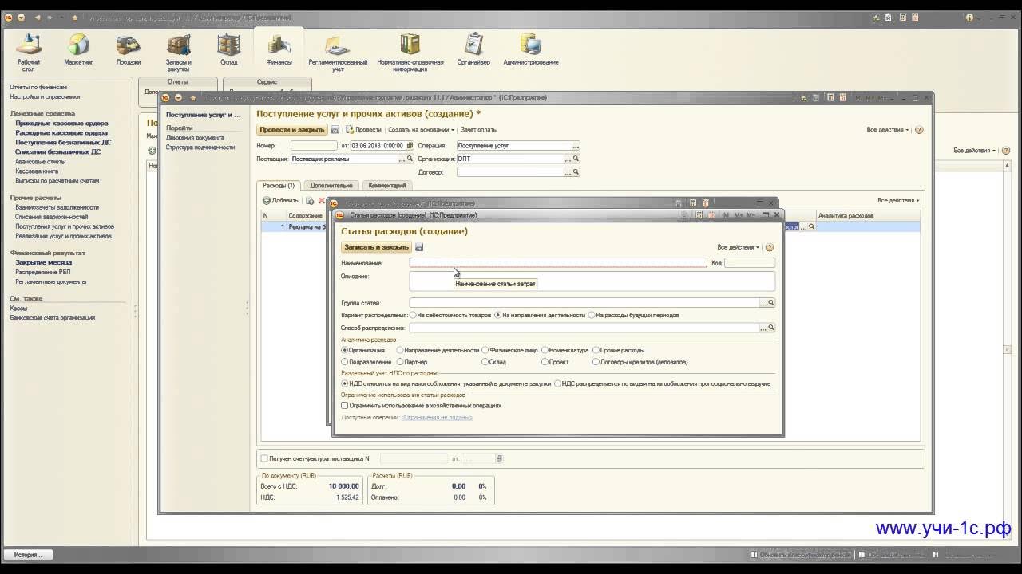Select the На направления деятельности option

[540, 315]
